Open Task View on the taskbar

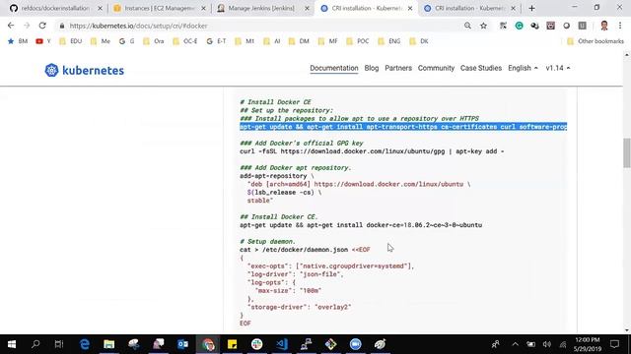click(59, 344)
